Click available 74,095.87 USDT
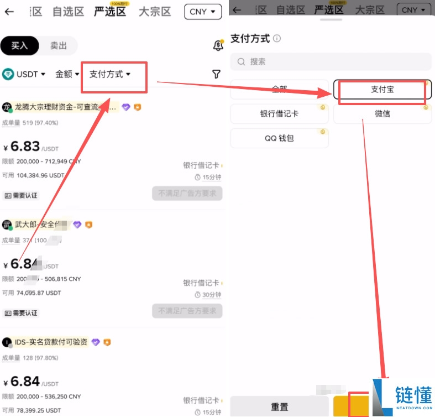 pyautogui.click(x=32, y=293)
